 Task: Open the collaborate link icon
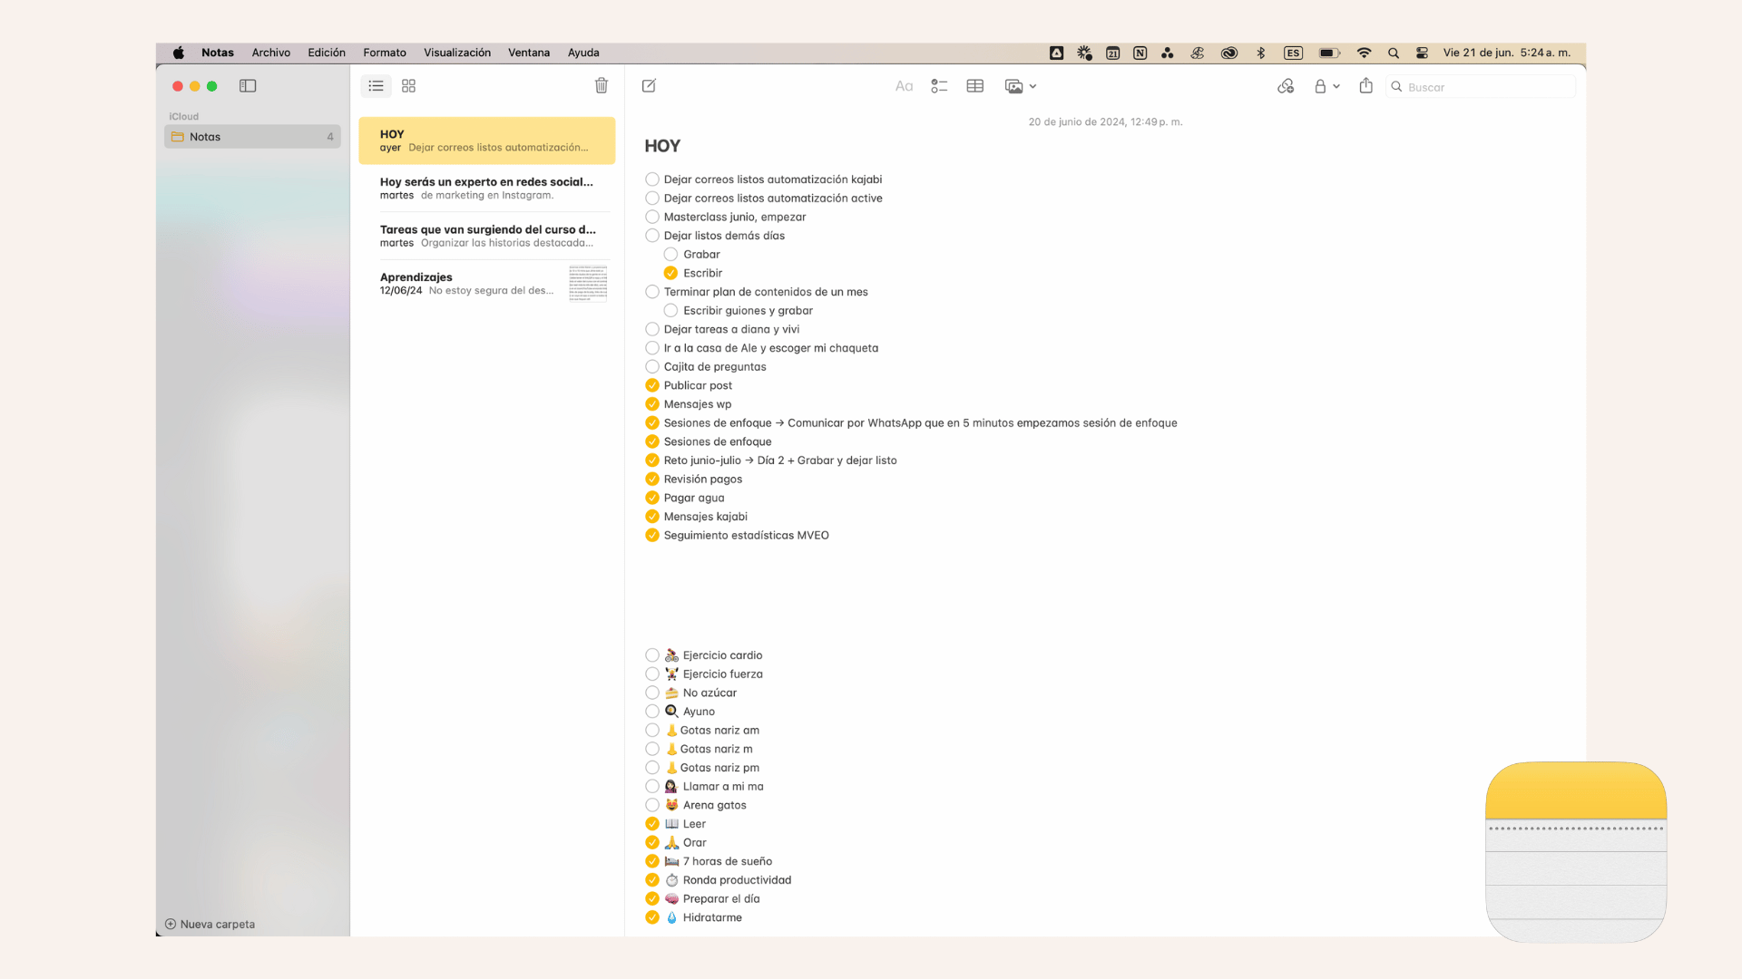pyautogui.click(x=1286, y=86)
